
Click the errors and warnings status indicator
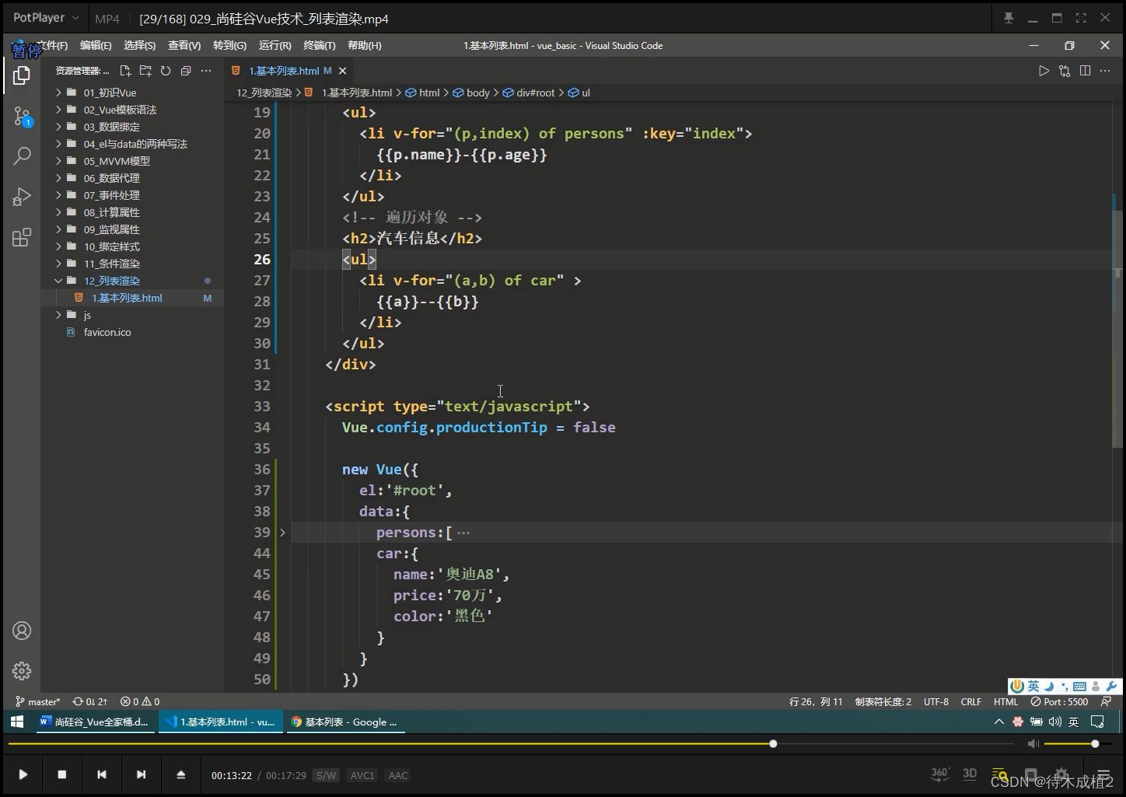[x=140, y=701]
